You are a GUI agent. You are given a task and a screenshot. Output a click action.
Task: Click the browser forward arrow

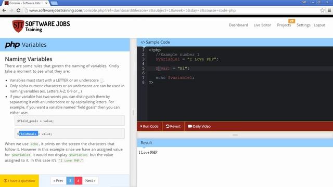click(x=11, y=10)
